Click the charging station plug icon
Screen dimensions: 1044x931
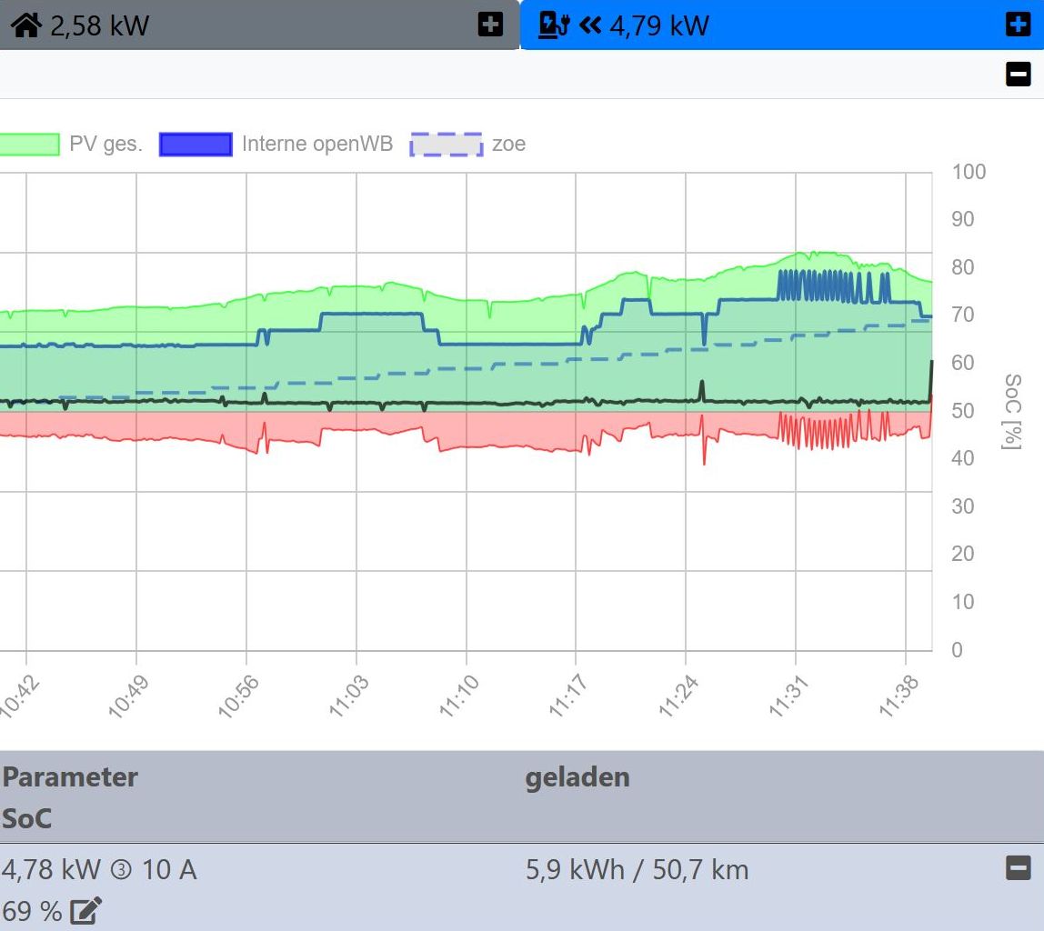click(x=553, y=25)
